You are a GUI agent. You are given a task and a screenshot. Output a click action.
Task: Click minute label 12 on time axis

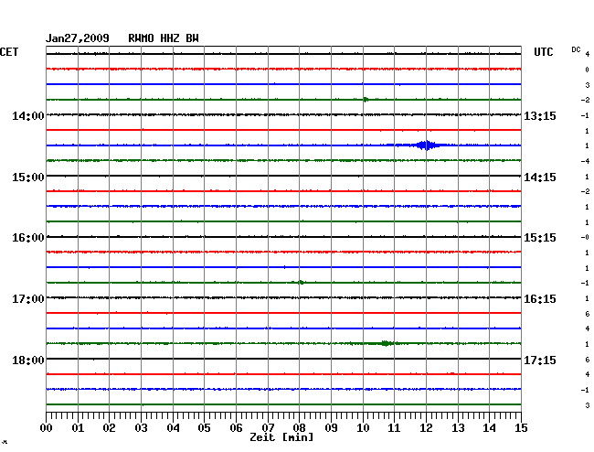[x=426, y=428]
